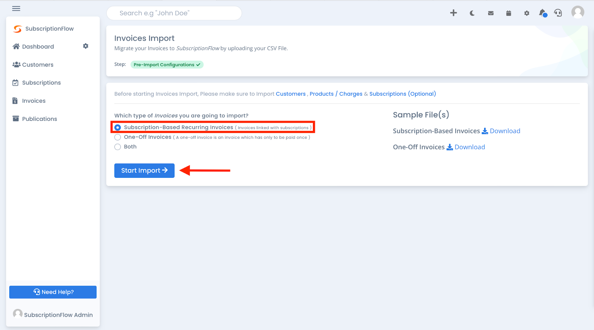Viewport: 594px width, 330px height.
Task: Open the mail envelope icon
Action: pyautogui.click(x=491, y=13)
